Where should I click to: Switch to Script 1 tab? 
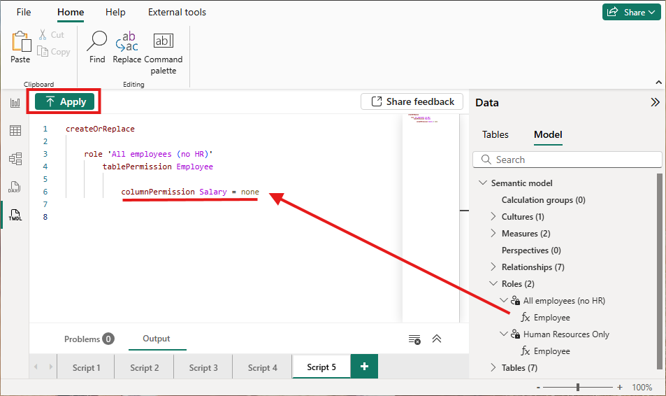click(86, 367)
